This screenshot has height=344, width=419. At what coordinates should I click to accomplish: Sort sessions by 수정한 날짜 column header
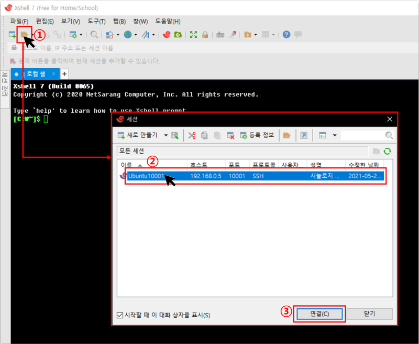(x=365, y=165)
